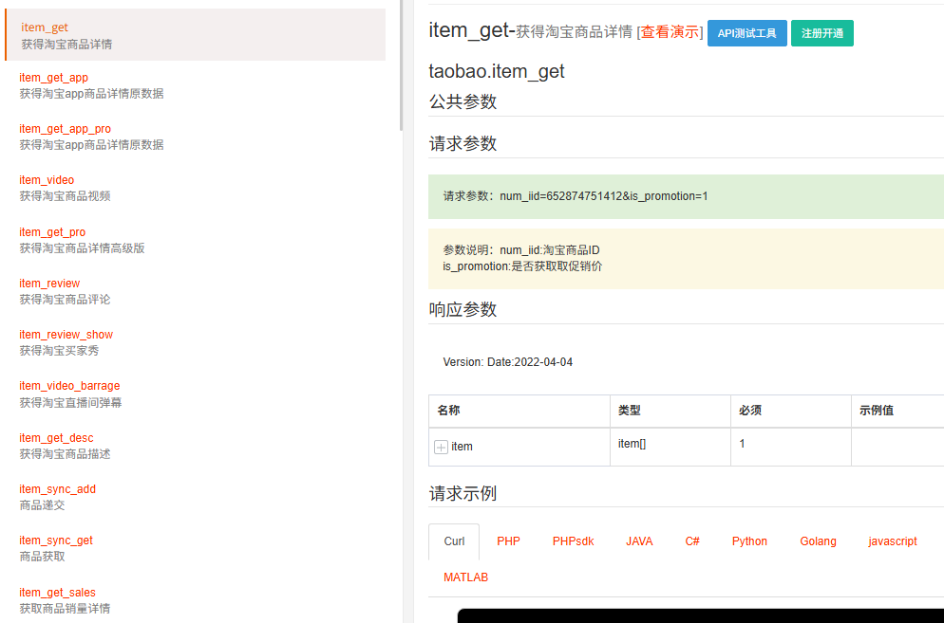The height and width of the screenshot is (623, 944).
Task: Click the is_promotion:是否获取取促销价 description line
Action: coord(522,266)
